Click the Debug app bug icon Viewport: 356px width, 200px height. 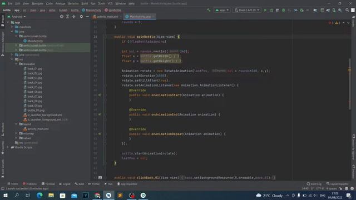pos(283,10)
